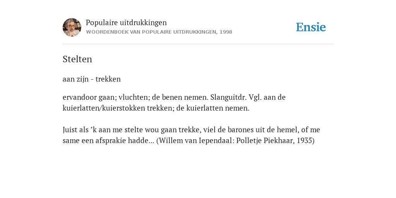Open the author's round profile photo

72,27
